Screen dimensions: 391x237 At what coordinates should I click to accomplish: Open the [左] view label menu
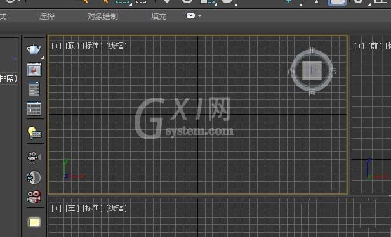pyautogui.click(x=72, y=208)
